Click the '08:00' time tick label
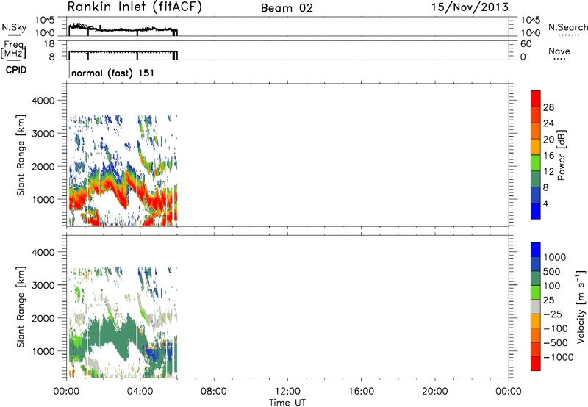This screenshot has width=588, height=407. (x=213, y=392)
